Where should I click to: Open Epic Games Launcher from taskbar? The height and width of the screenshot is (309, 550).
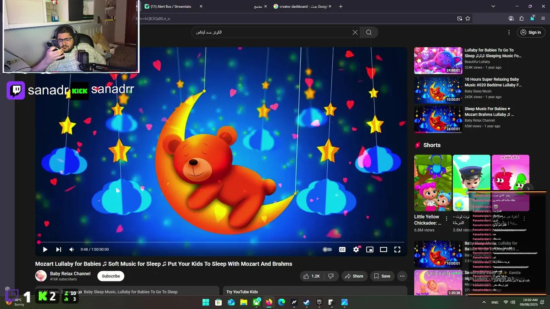coord(319,303)
